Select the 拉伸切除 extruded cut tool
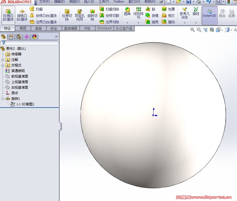The width and height of the screenshot is (237, 201). click(x=67, y=15)
